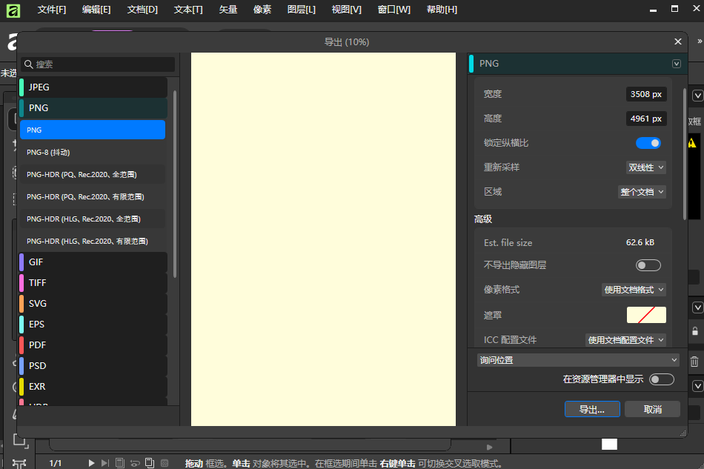Click the 62.6 kB estimated file size value

(x=640, y=242)
